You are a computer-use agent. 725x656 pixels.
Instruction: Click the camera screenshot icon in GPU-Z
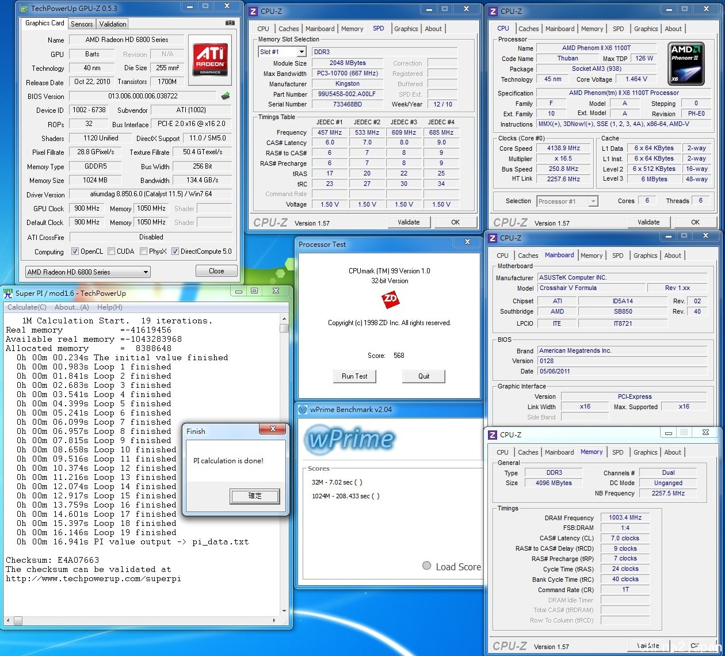[x=230, y=23]
